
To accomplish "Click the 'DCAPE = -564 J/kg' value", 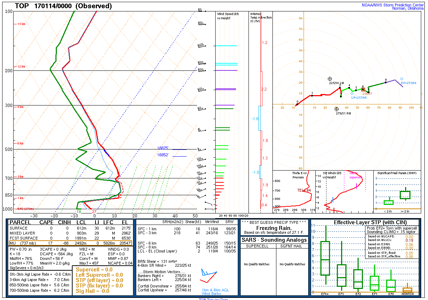I will pyautogui.click(x=56, y=254).
